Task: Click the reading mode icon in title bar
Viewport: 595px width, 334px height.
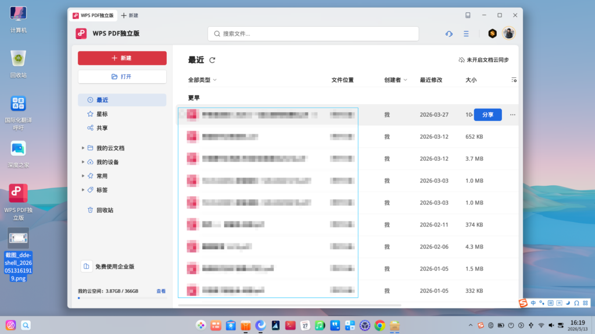Action: (x=468, y=15)
